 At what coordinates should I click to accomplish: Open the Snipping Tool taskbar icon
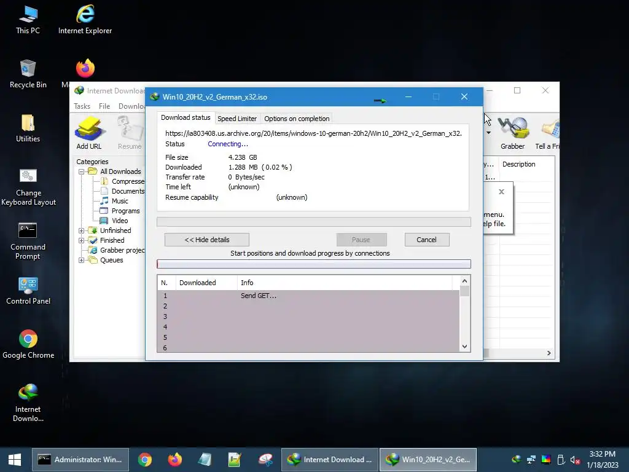click(265, 460)
